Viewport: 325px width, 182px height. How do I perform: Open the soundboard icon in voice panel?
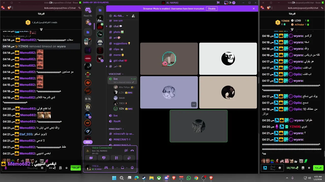tap(129, 158)
